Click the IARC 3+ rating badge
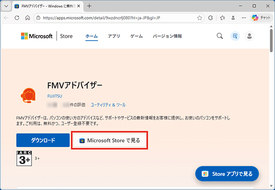 tap(24, 158)
